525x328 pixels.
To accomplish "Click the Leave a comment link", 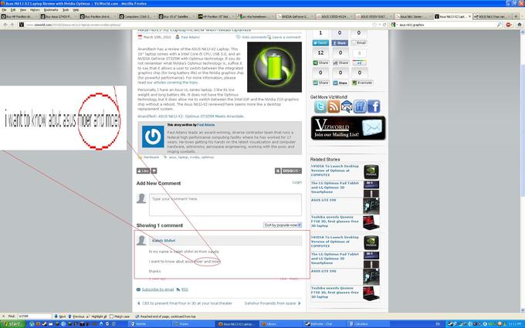I will pos(286,37).
